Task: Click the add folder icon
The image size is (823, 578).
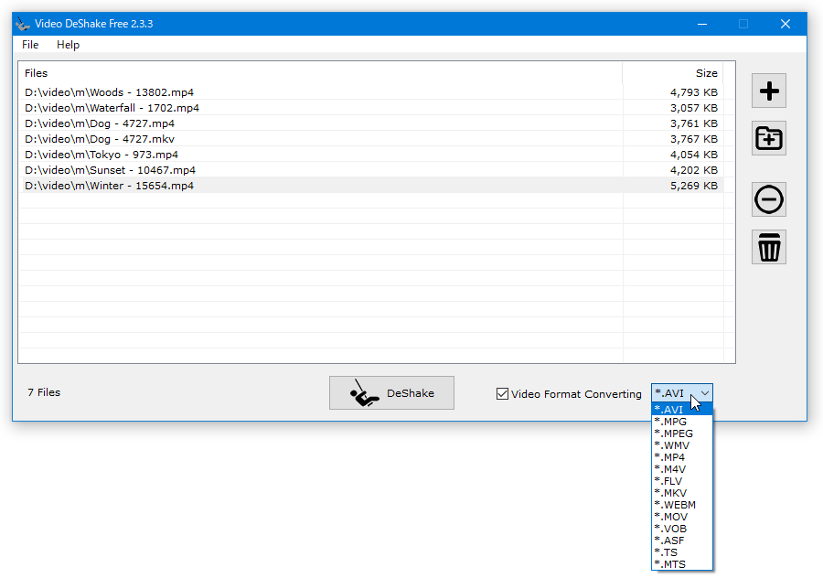Action: (768, 139)
